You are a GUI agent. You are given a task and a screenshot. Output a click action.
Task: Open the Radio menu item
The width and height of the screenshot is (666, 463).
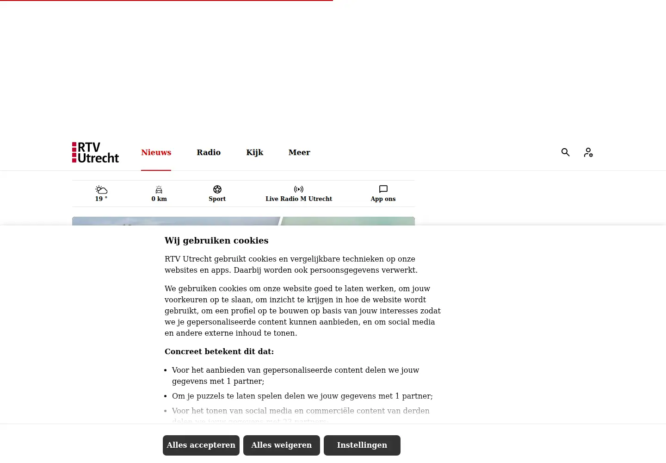[209, 152]
